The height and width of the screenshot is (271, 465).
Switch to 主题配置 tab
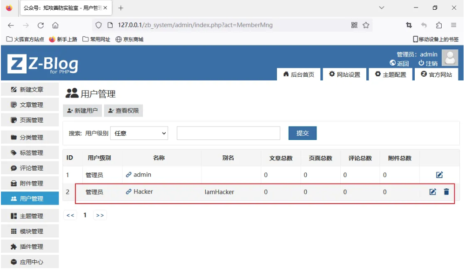tap(391, 74)
